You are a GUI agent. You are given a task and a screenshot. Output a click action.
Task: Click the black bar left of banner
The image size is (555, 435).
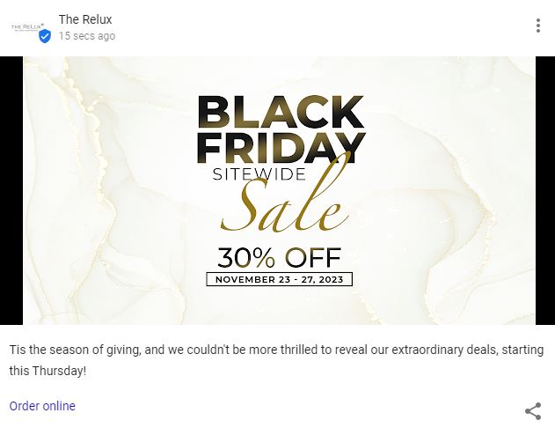pos(11,190)
